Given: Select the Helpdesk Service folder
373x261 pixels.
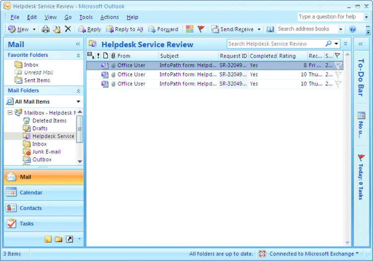Looking at the screenshot, I should (53, 136).
